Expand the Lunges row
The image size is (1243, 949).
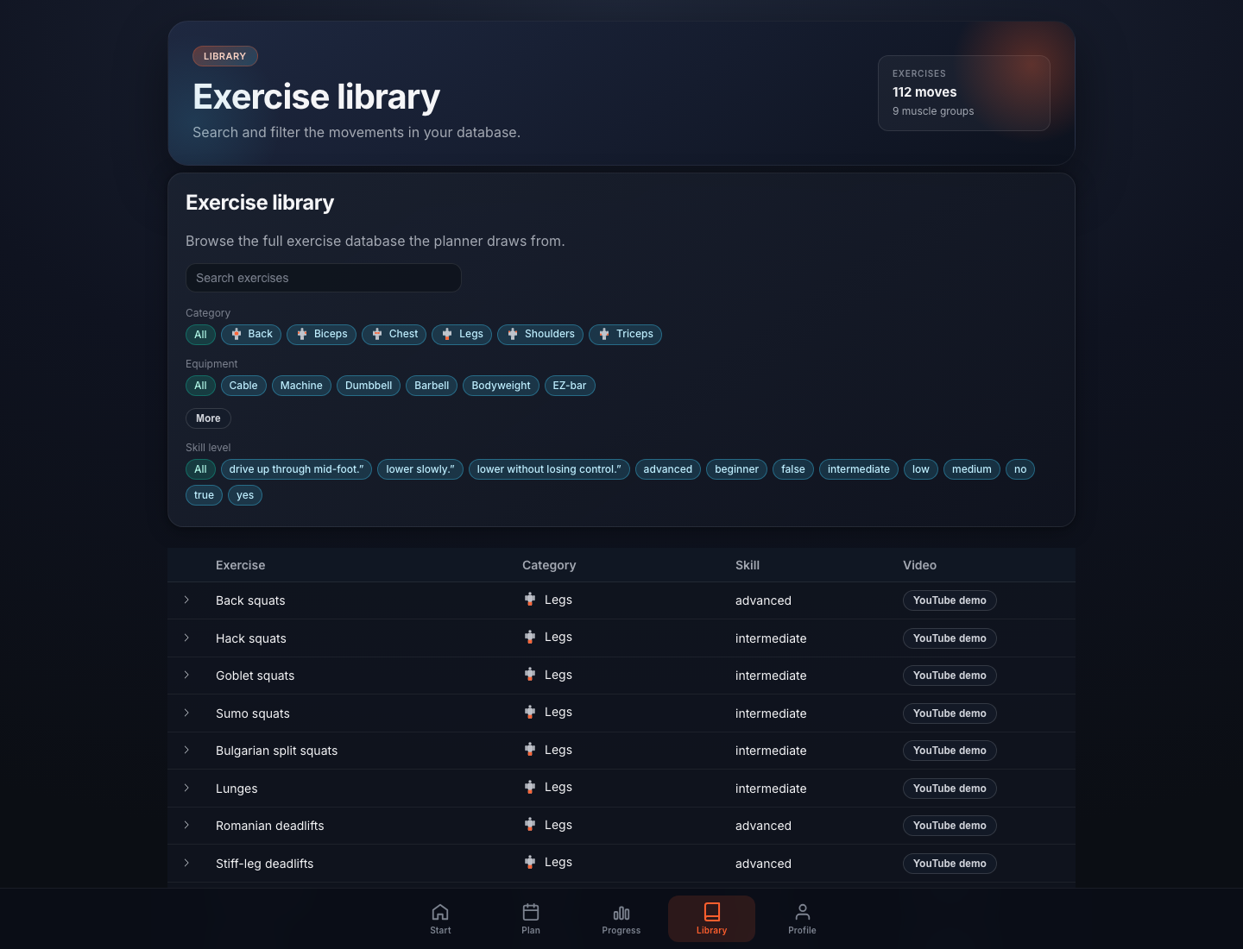click(x=186, y=788)
